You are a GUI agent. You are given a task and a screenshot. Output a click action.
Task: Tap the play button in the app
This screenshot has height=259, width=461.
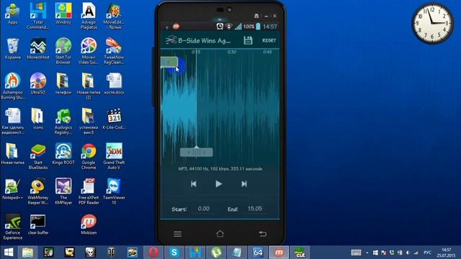coord(218,184)
